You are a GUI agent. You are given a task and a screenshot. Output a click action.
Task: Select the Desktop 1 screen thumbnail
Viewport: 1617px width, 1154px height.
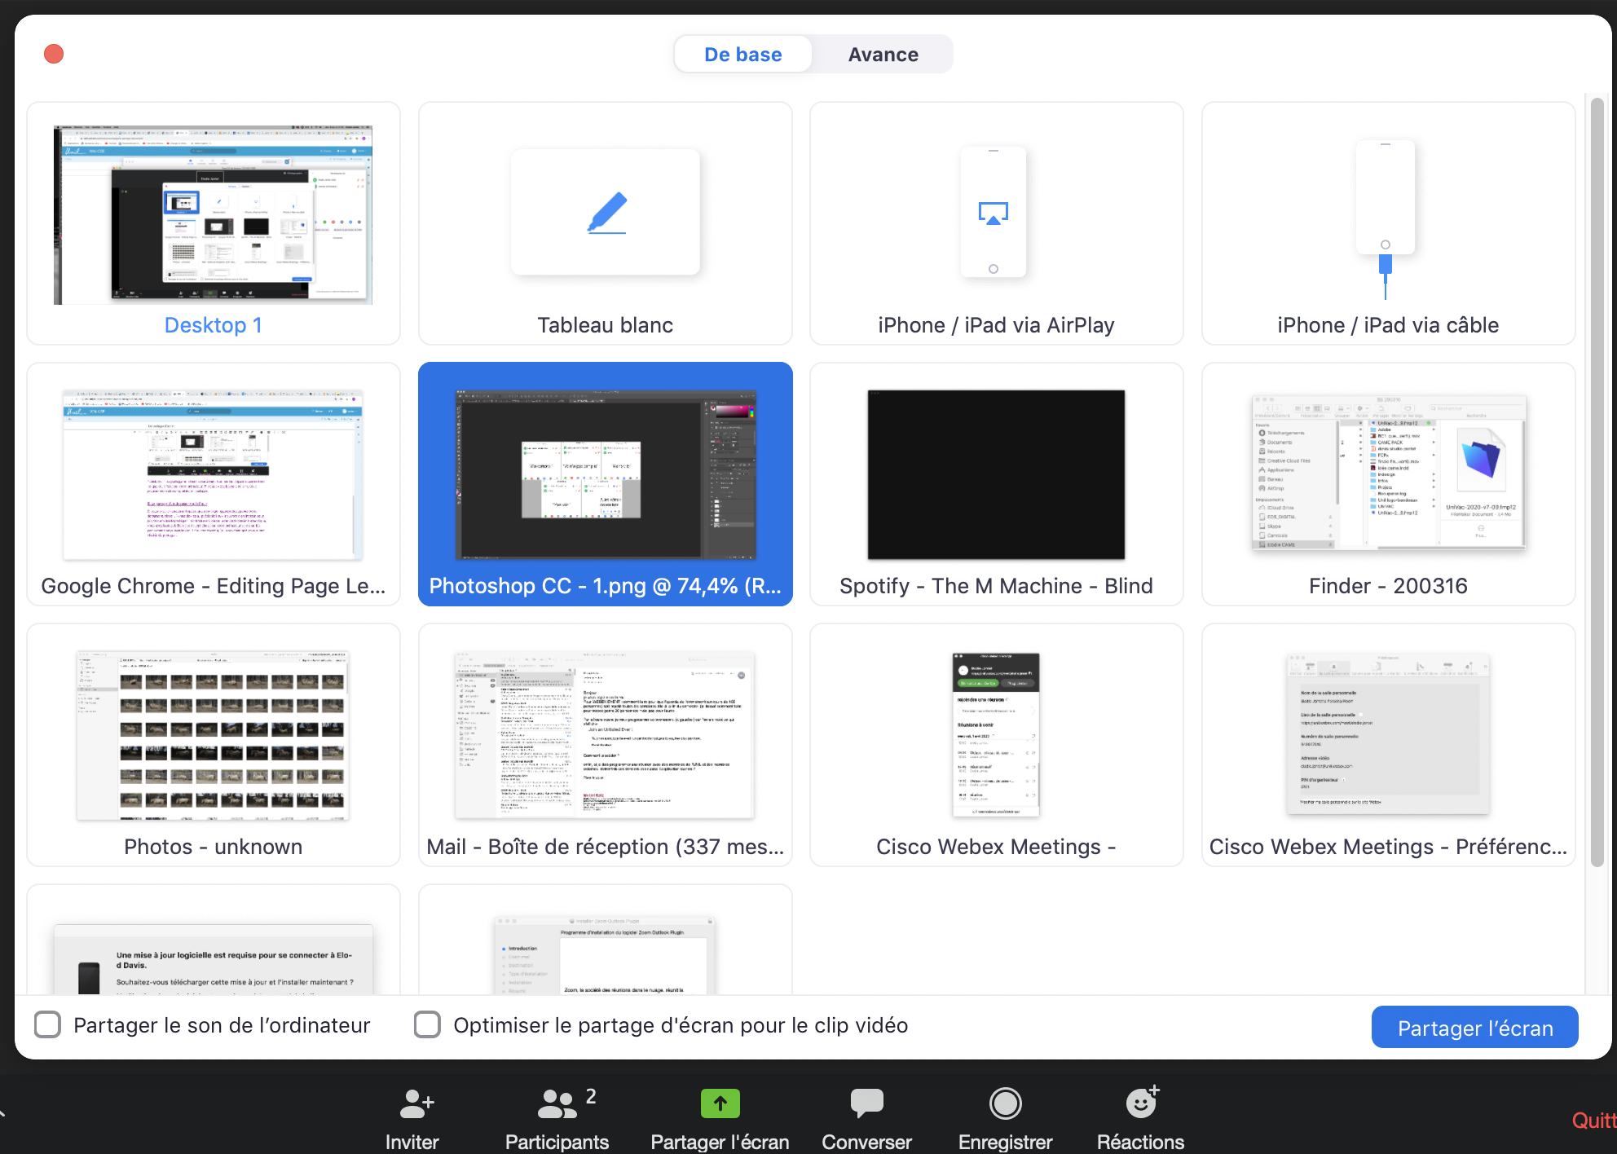point(214,216)
